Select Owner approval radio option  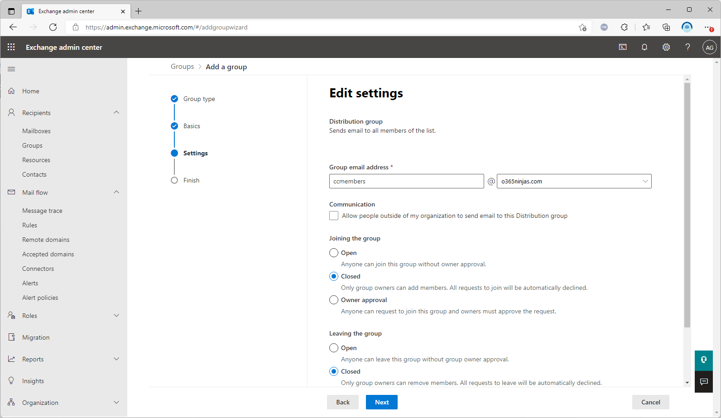coord(334,300)
